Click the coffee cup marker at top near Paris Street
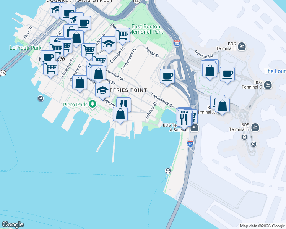The width and height of the screenshot is (286, 229). [x=83, y=24]
